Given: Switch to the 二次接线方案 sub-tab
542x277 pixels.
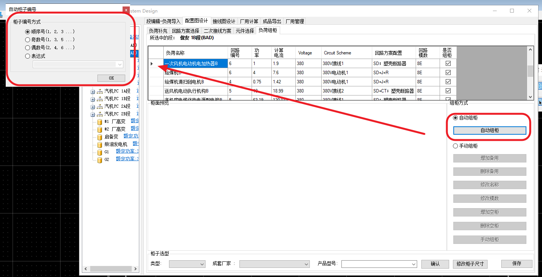Looking at the screenshot, I should coord(218,31).
